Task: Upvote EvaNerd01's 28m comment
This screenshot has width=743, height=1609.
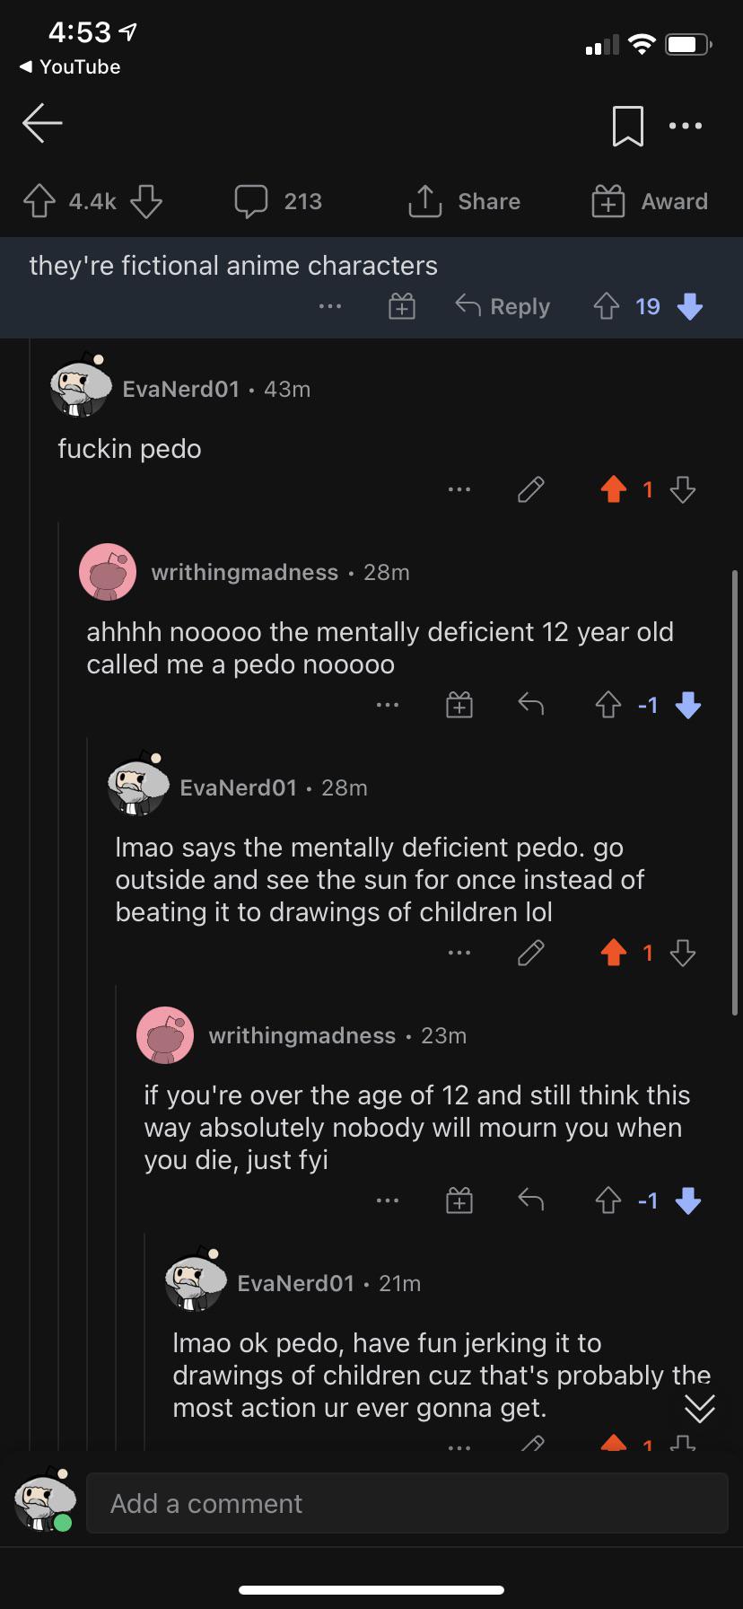Action: tap(614, 953)
